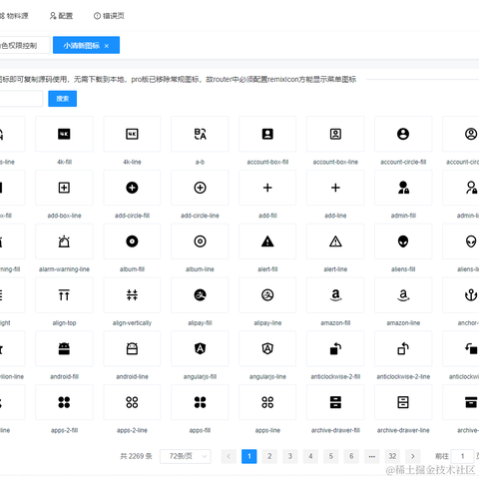Select the alipay-fill icon

point(200,295)
